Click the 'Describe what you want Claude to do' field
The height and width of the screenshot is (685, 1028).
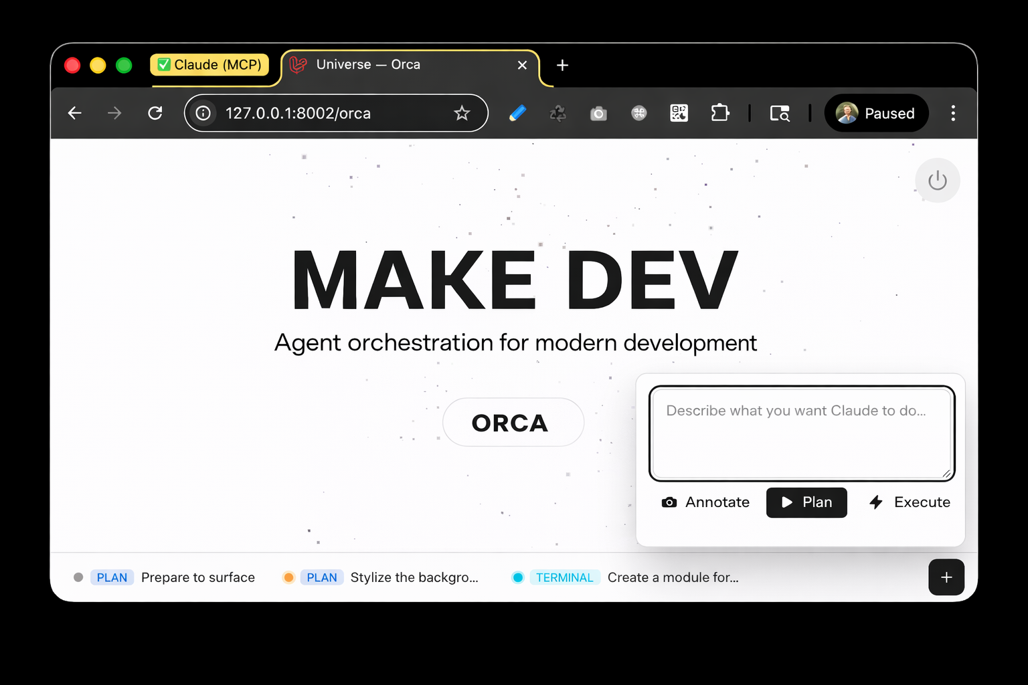pyautogui.click(x=801, y=432)
